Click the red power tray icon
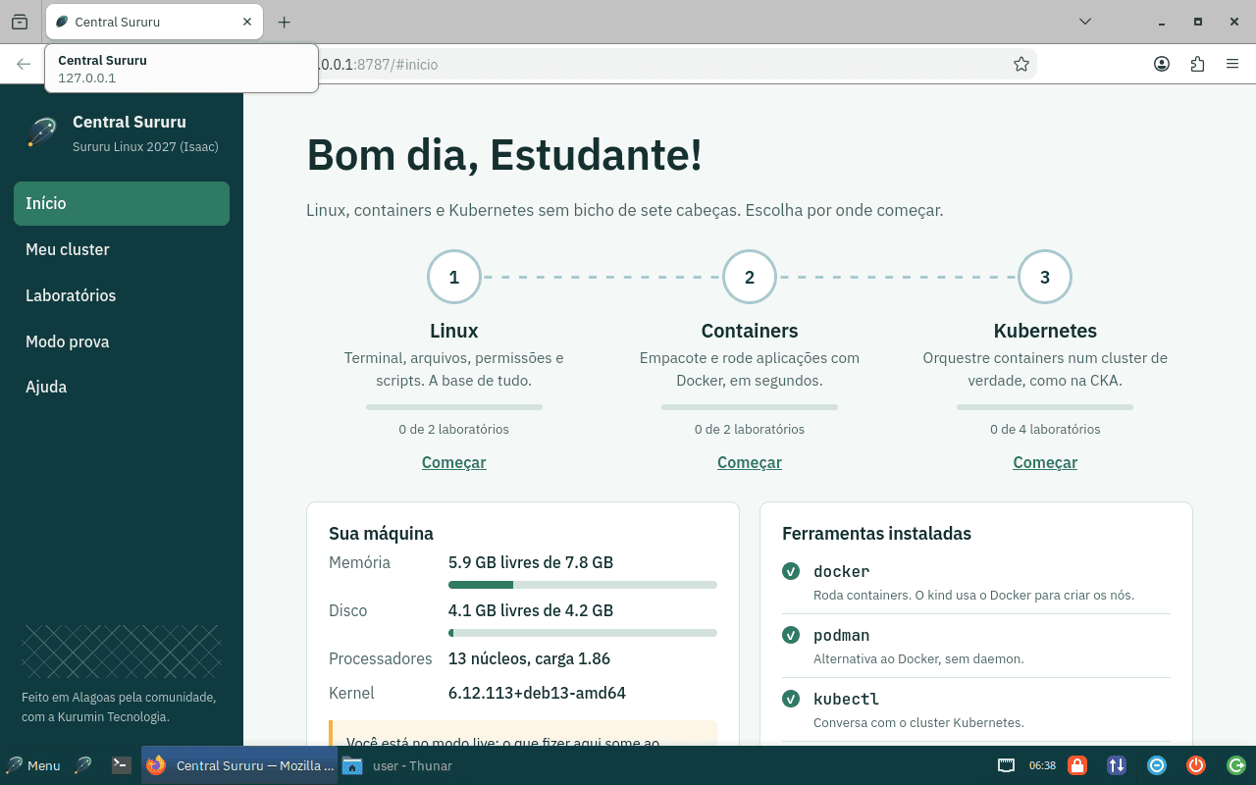This screenshot has width=1256, height=785. (1196, 765)
